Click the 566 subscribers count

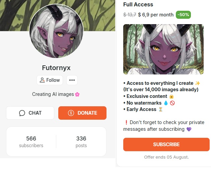(31, 142)
